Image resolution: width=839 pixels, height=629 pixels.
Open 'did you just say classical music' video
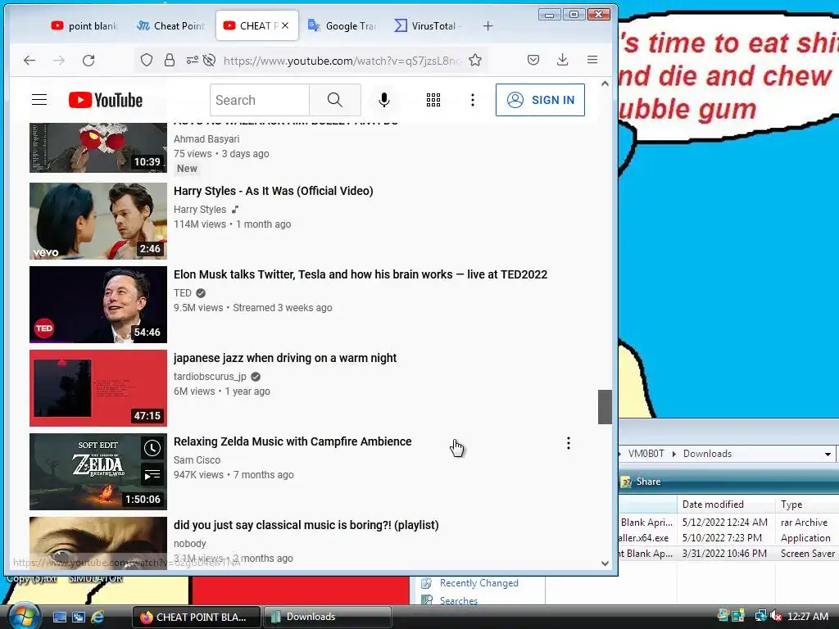pyautogui.click(x=306, y=525)
